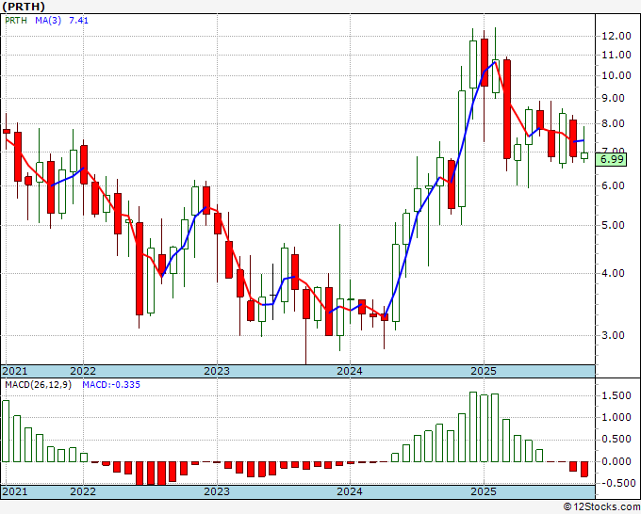Click the MA(3) indicator legend label

point(48,20)
